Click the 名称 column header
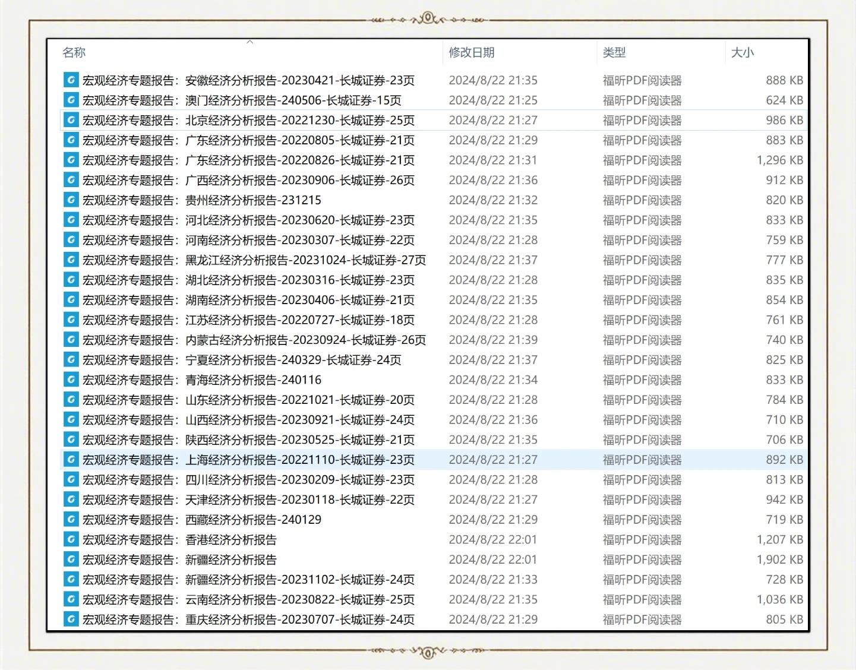This screenshot has width=856, height=670. click(74, 52)
